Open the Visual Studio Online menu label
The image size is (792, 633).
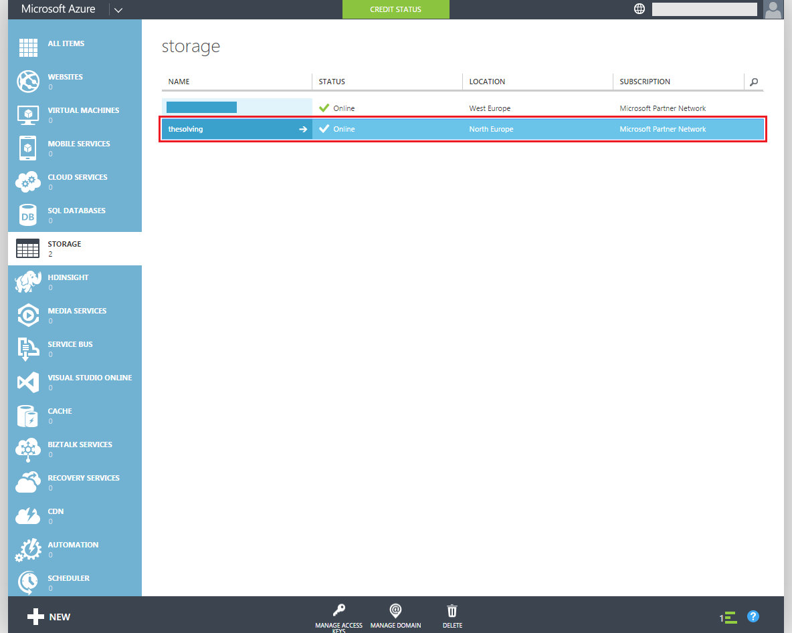90,378
